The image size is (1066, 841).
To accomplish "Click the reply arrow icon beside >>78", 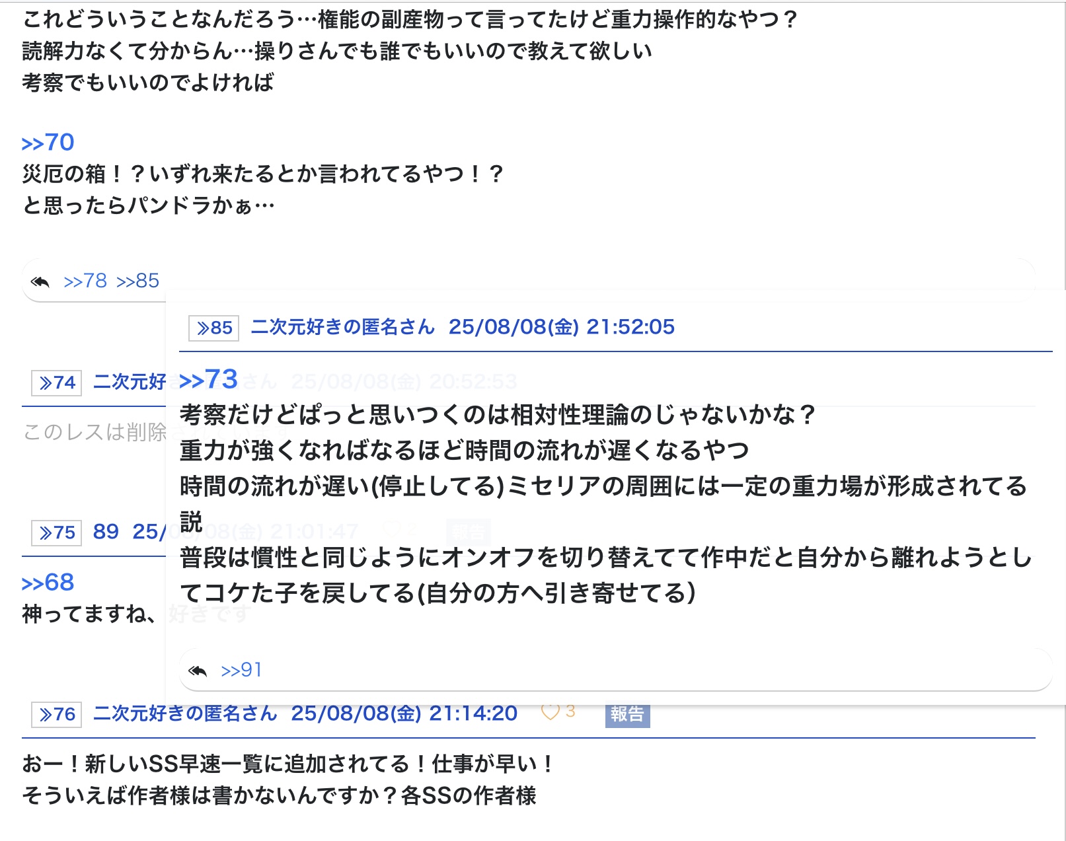I will tap(40, 282).
